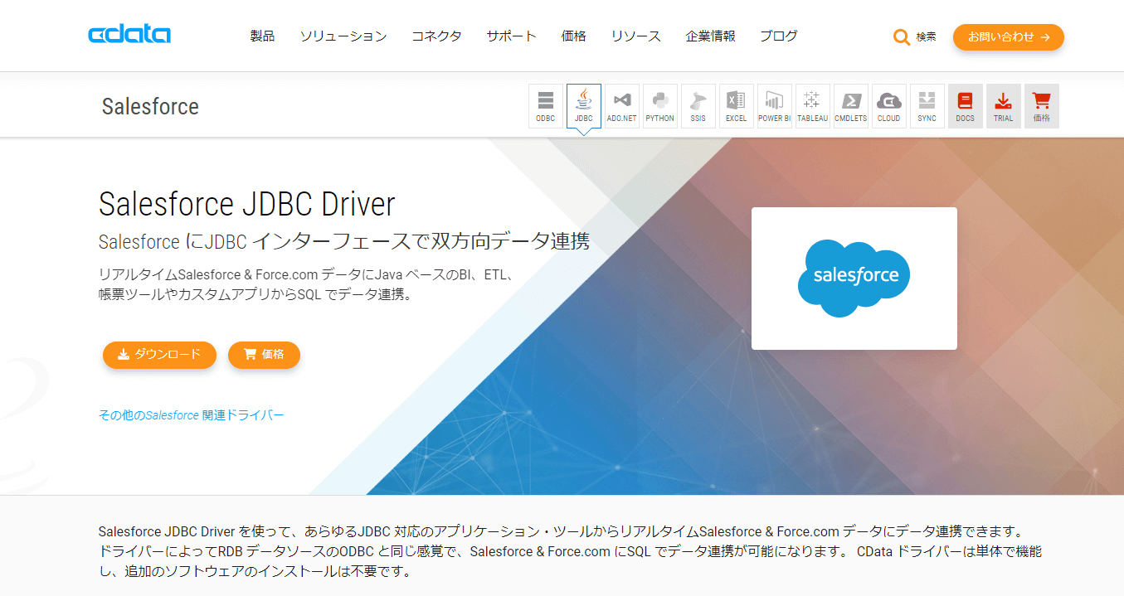Open the Sync icon
This screenshot has width=1124, height=596.
927,106
